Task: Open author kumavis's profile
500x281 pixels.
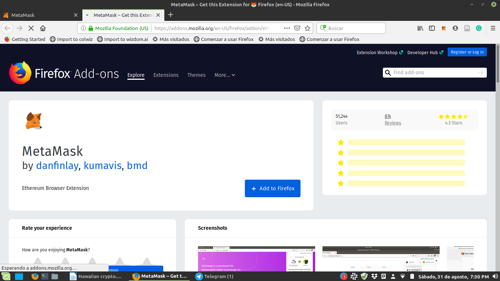Action: [102, 165]
